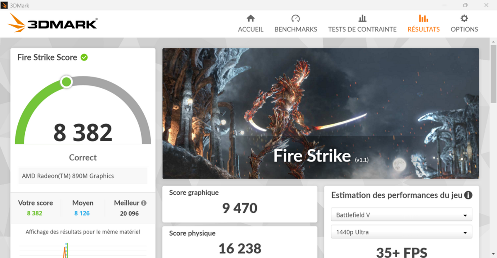Image resolution: width=497 pixels, height=258 pixels.
Task: Click the 35+ FPS estimate
Action: click(x=402, y=252)
